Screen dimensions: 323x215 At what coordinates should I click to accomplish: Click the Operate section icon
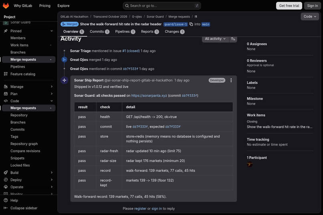(6, 187)
